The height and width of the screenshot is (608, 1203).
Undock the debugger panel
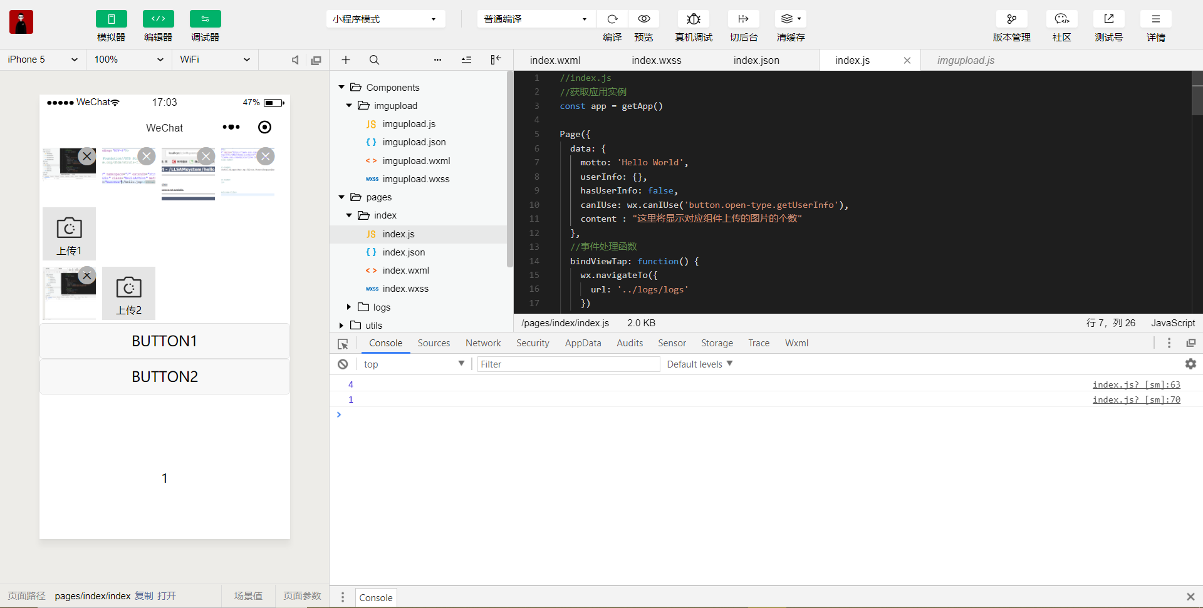1191,343
